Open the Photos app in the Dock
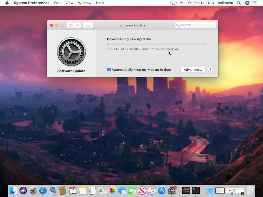Viewport: 263px width, 197px height. coord(112,191)
